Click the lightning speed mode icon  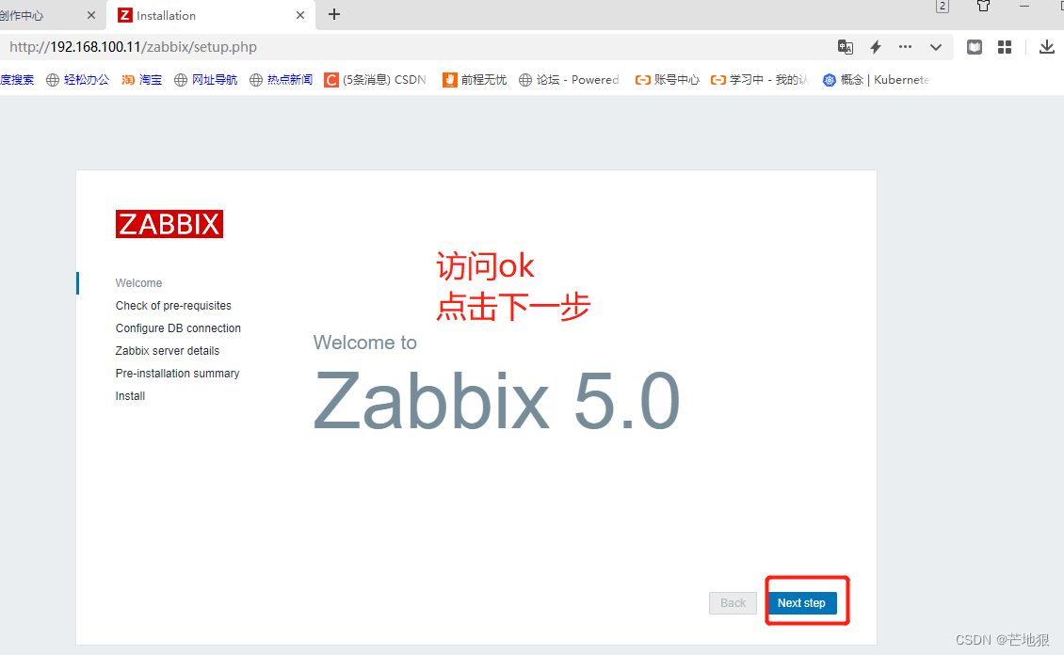(x=876, y=47)
